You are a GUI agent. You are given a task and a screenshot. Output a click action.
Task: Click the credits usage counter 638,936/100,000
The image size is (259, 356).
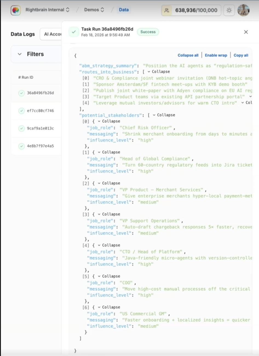[x=191, y=10]
